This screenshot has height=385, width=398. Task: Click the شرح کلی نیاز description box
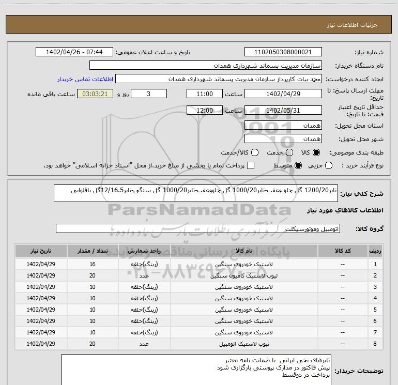(x=196, y=193)
